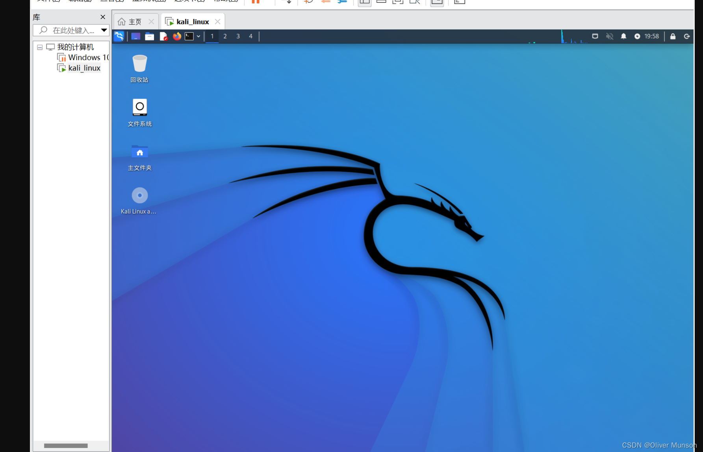Click the show desktop panel icon

point(136,36)
